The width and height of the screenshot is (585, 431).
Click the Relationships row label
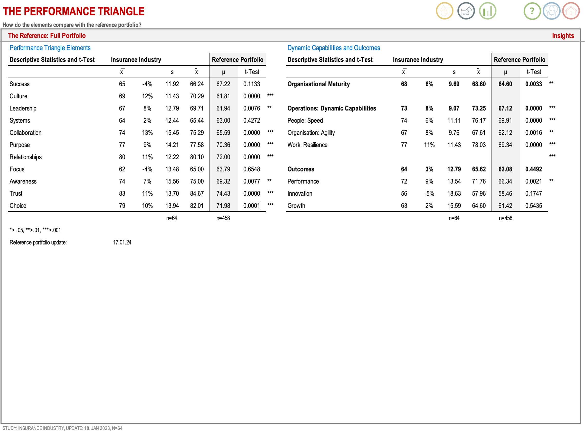click(x=26, y=157)
